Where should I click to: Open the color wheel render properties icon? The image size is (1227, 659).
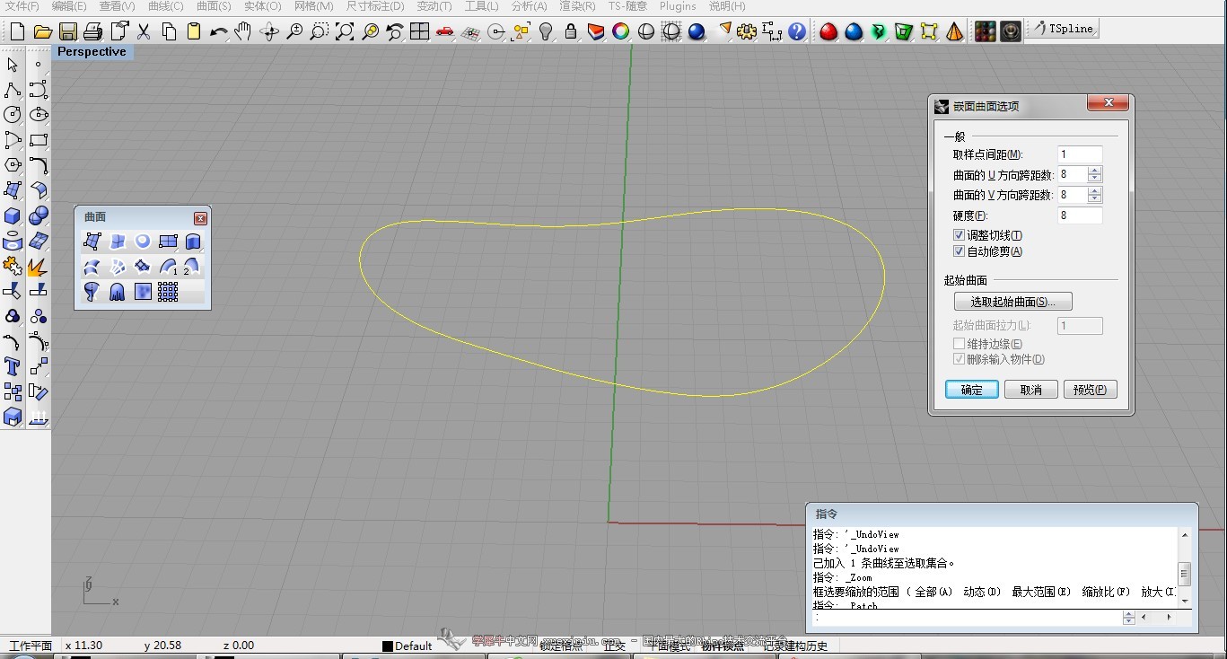pyautogui.click(x=620, y=32)
